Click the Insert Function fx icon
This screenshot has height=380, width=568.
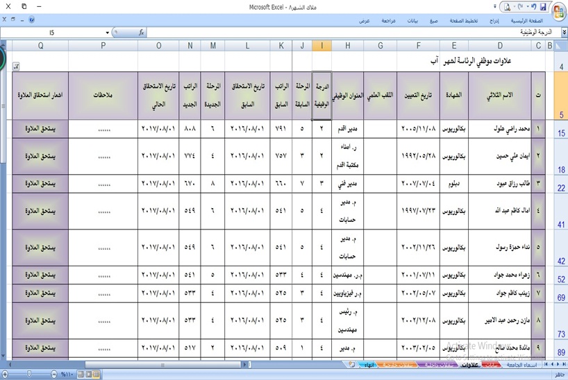[141, 33]
